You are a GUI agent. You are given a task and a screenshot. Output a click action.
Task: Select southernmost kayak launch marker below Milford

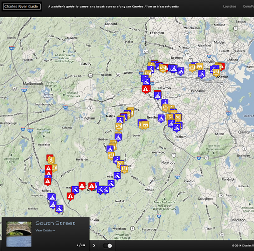pyautogui.click(x=59, y=208)
